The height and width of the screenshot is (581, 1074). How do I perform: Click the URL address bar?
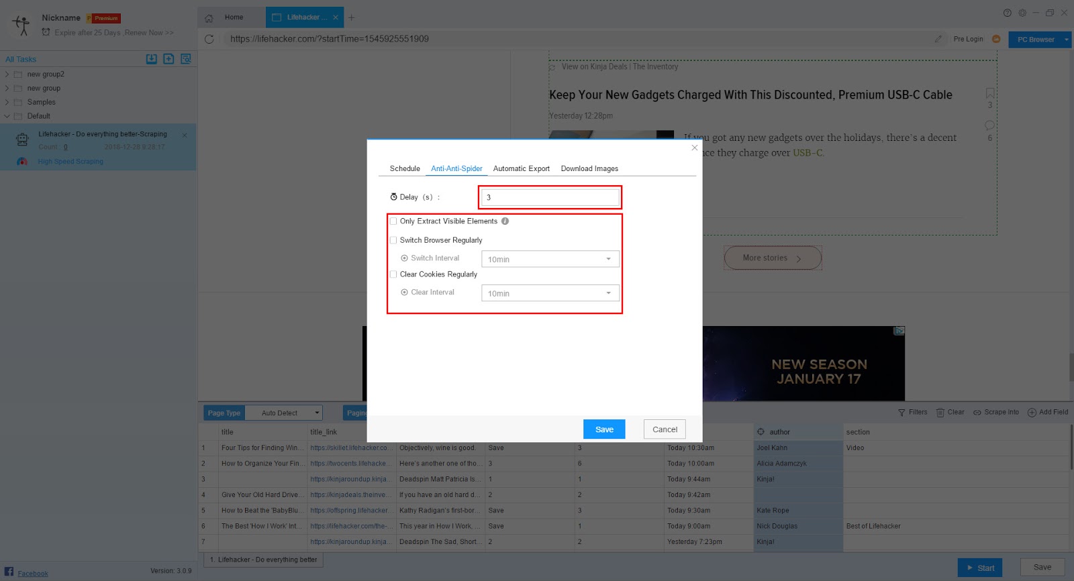coord(577,39)
